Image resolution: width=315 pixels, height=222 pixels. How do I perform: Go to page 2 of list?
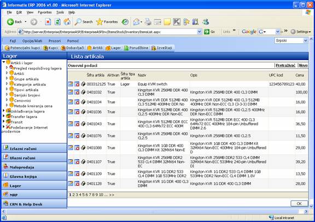tap(73, 195)
